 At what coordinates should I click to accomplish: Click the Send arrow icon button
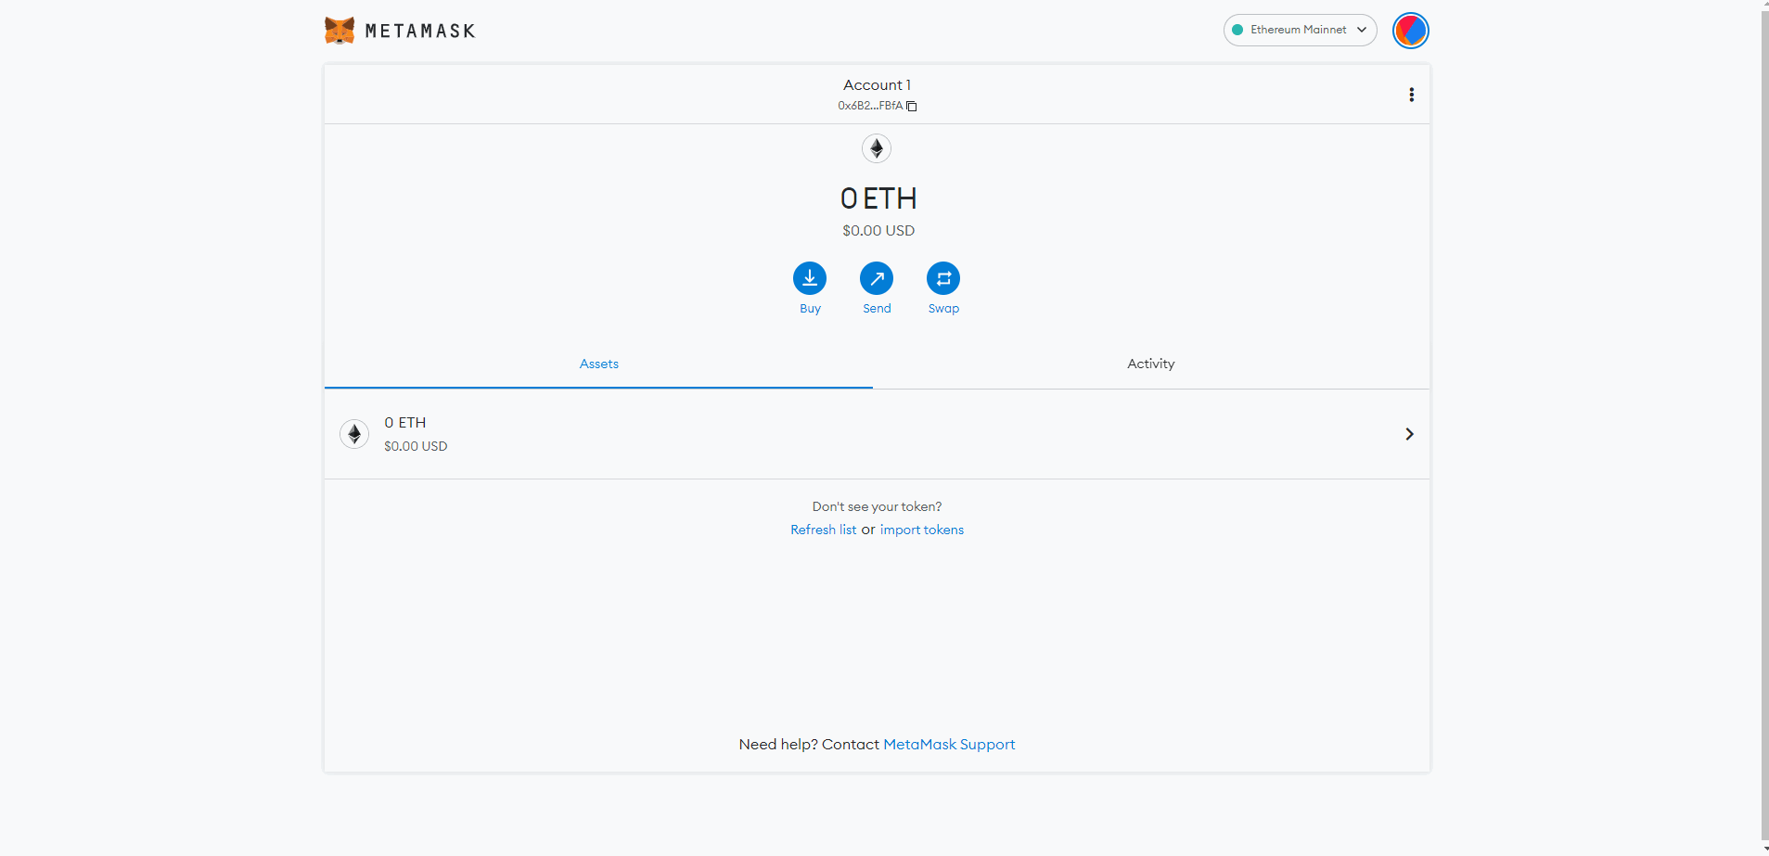[x=877, y=278]
